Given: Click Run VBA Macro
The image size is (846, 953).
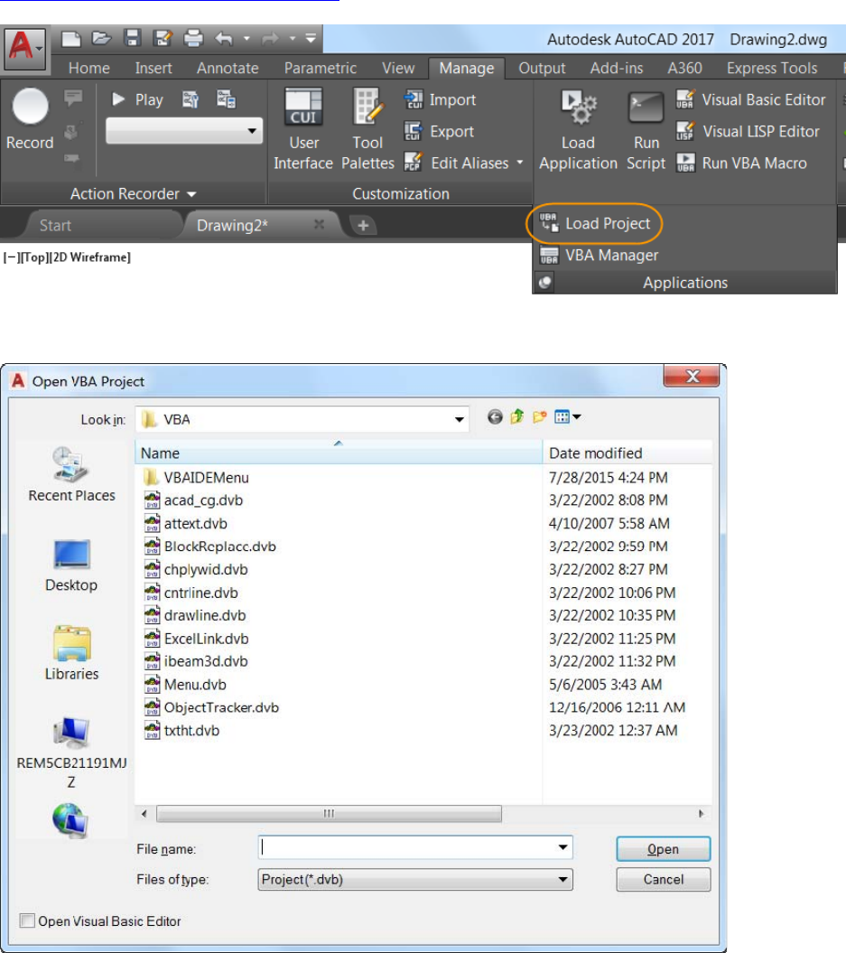Looking at the screenshot, I should (741, 163).
